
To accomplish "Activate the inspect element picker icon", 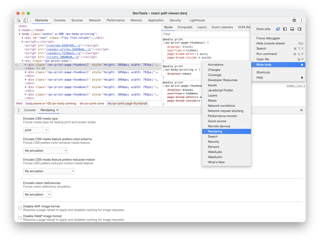I will [x=19, y=20].
